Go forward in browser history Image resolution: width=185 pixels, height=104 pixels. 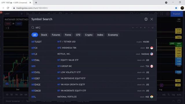coord(3,8)
